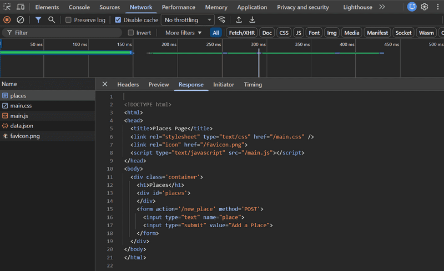Toggle the device toolbar icon
444x271 pixels.
(x=21, y=7)
